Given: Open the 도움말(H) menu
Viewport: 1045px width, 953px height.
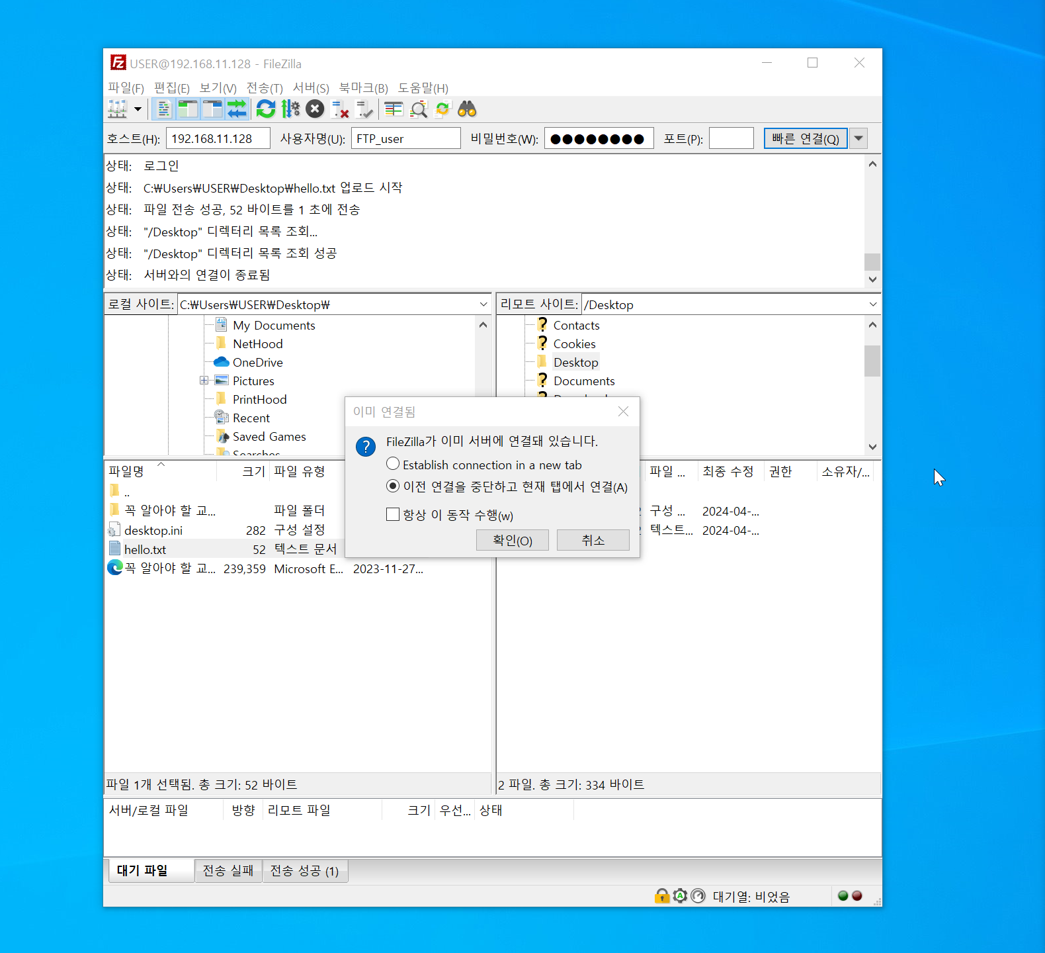Looking at the screenshot, I should tap(423, 88).
